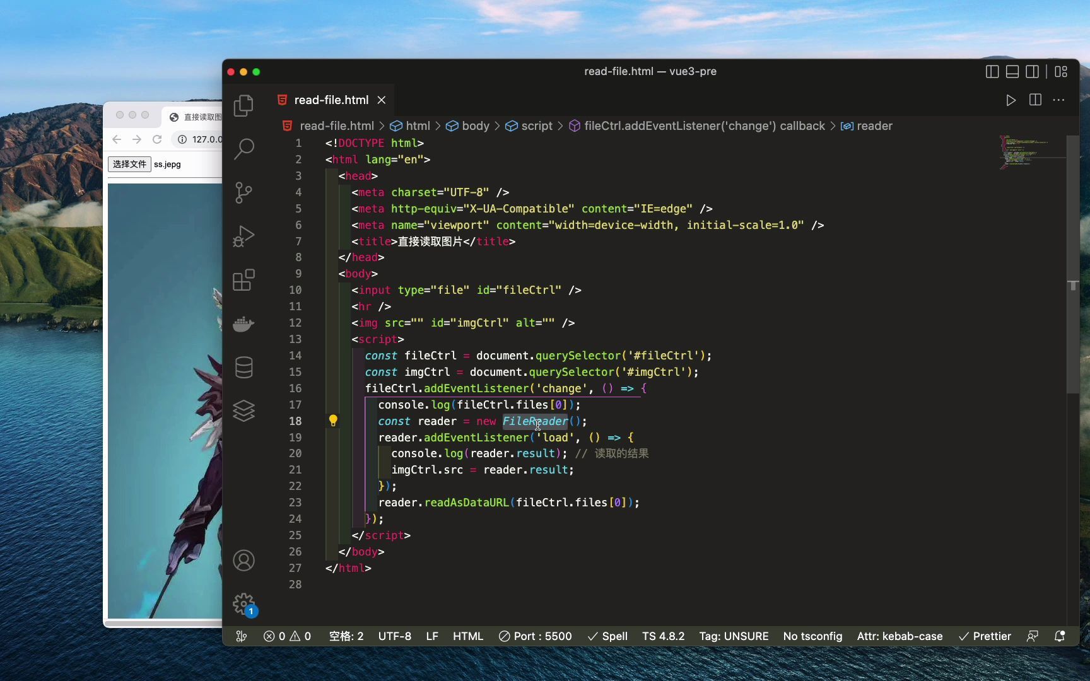The width and height of the screenshot is (1090, 681).
Task: Open notifications with the bell icon
Action: [x=1060, y=636]
